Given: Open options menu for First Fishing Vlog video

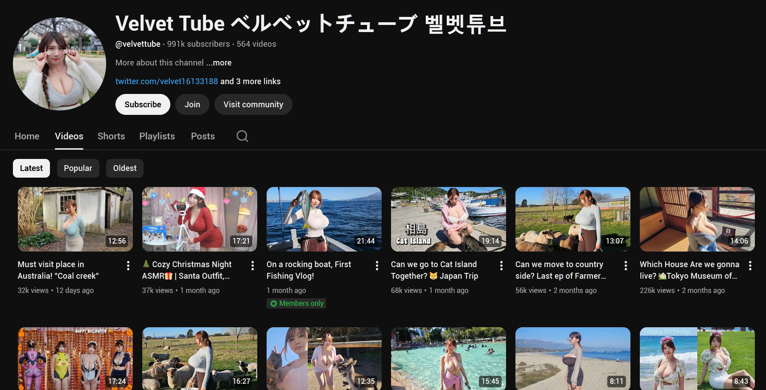Looking at the screenshot, I should click(377, 266).
